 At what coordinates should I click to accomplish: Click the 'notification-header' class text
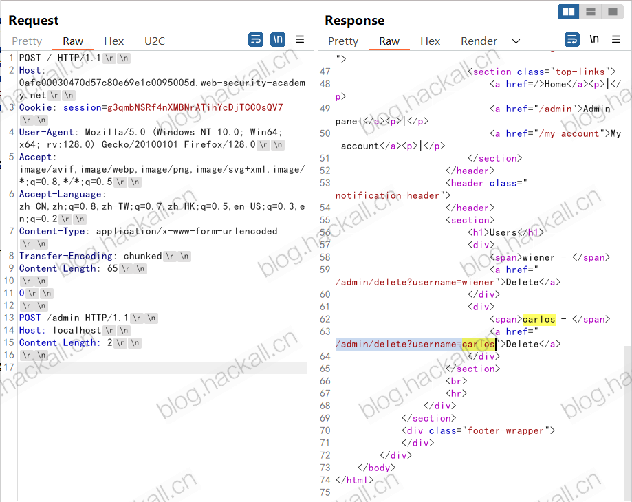point(387,195)
